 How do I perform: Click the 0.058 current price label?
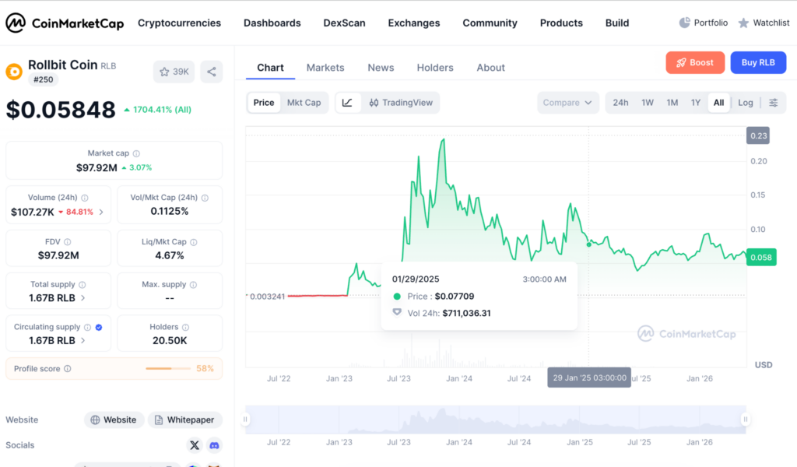[x=761, y=257]
